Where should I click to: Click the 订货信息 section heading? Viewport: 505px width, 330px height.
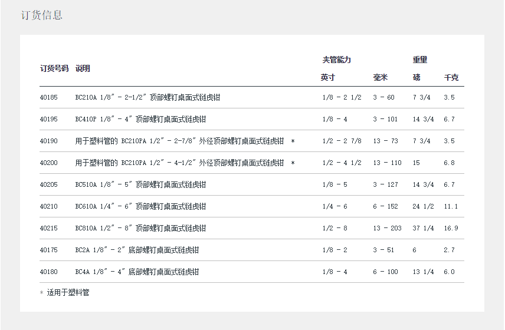coord(41,15)
